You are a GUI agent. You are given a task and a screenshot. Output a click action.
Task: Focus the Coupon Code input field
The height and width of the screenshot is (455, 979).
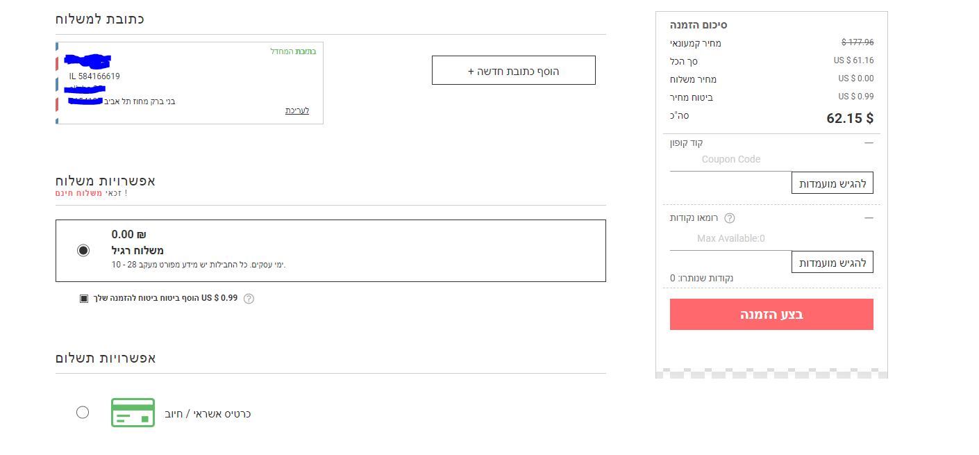pos(730,160)
